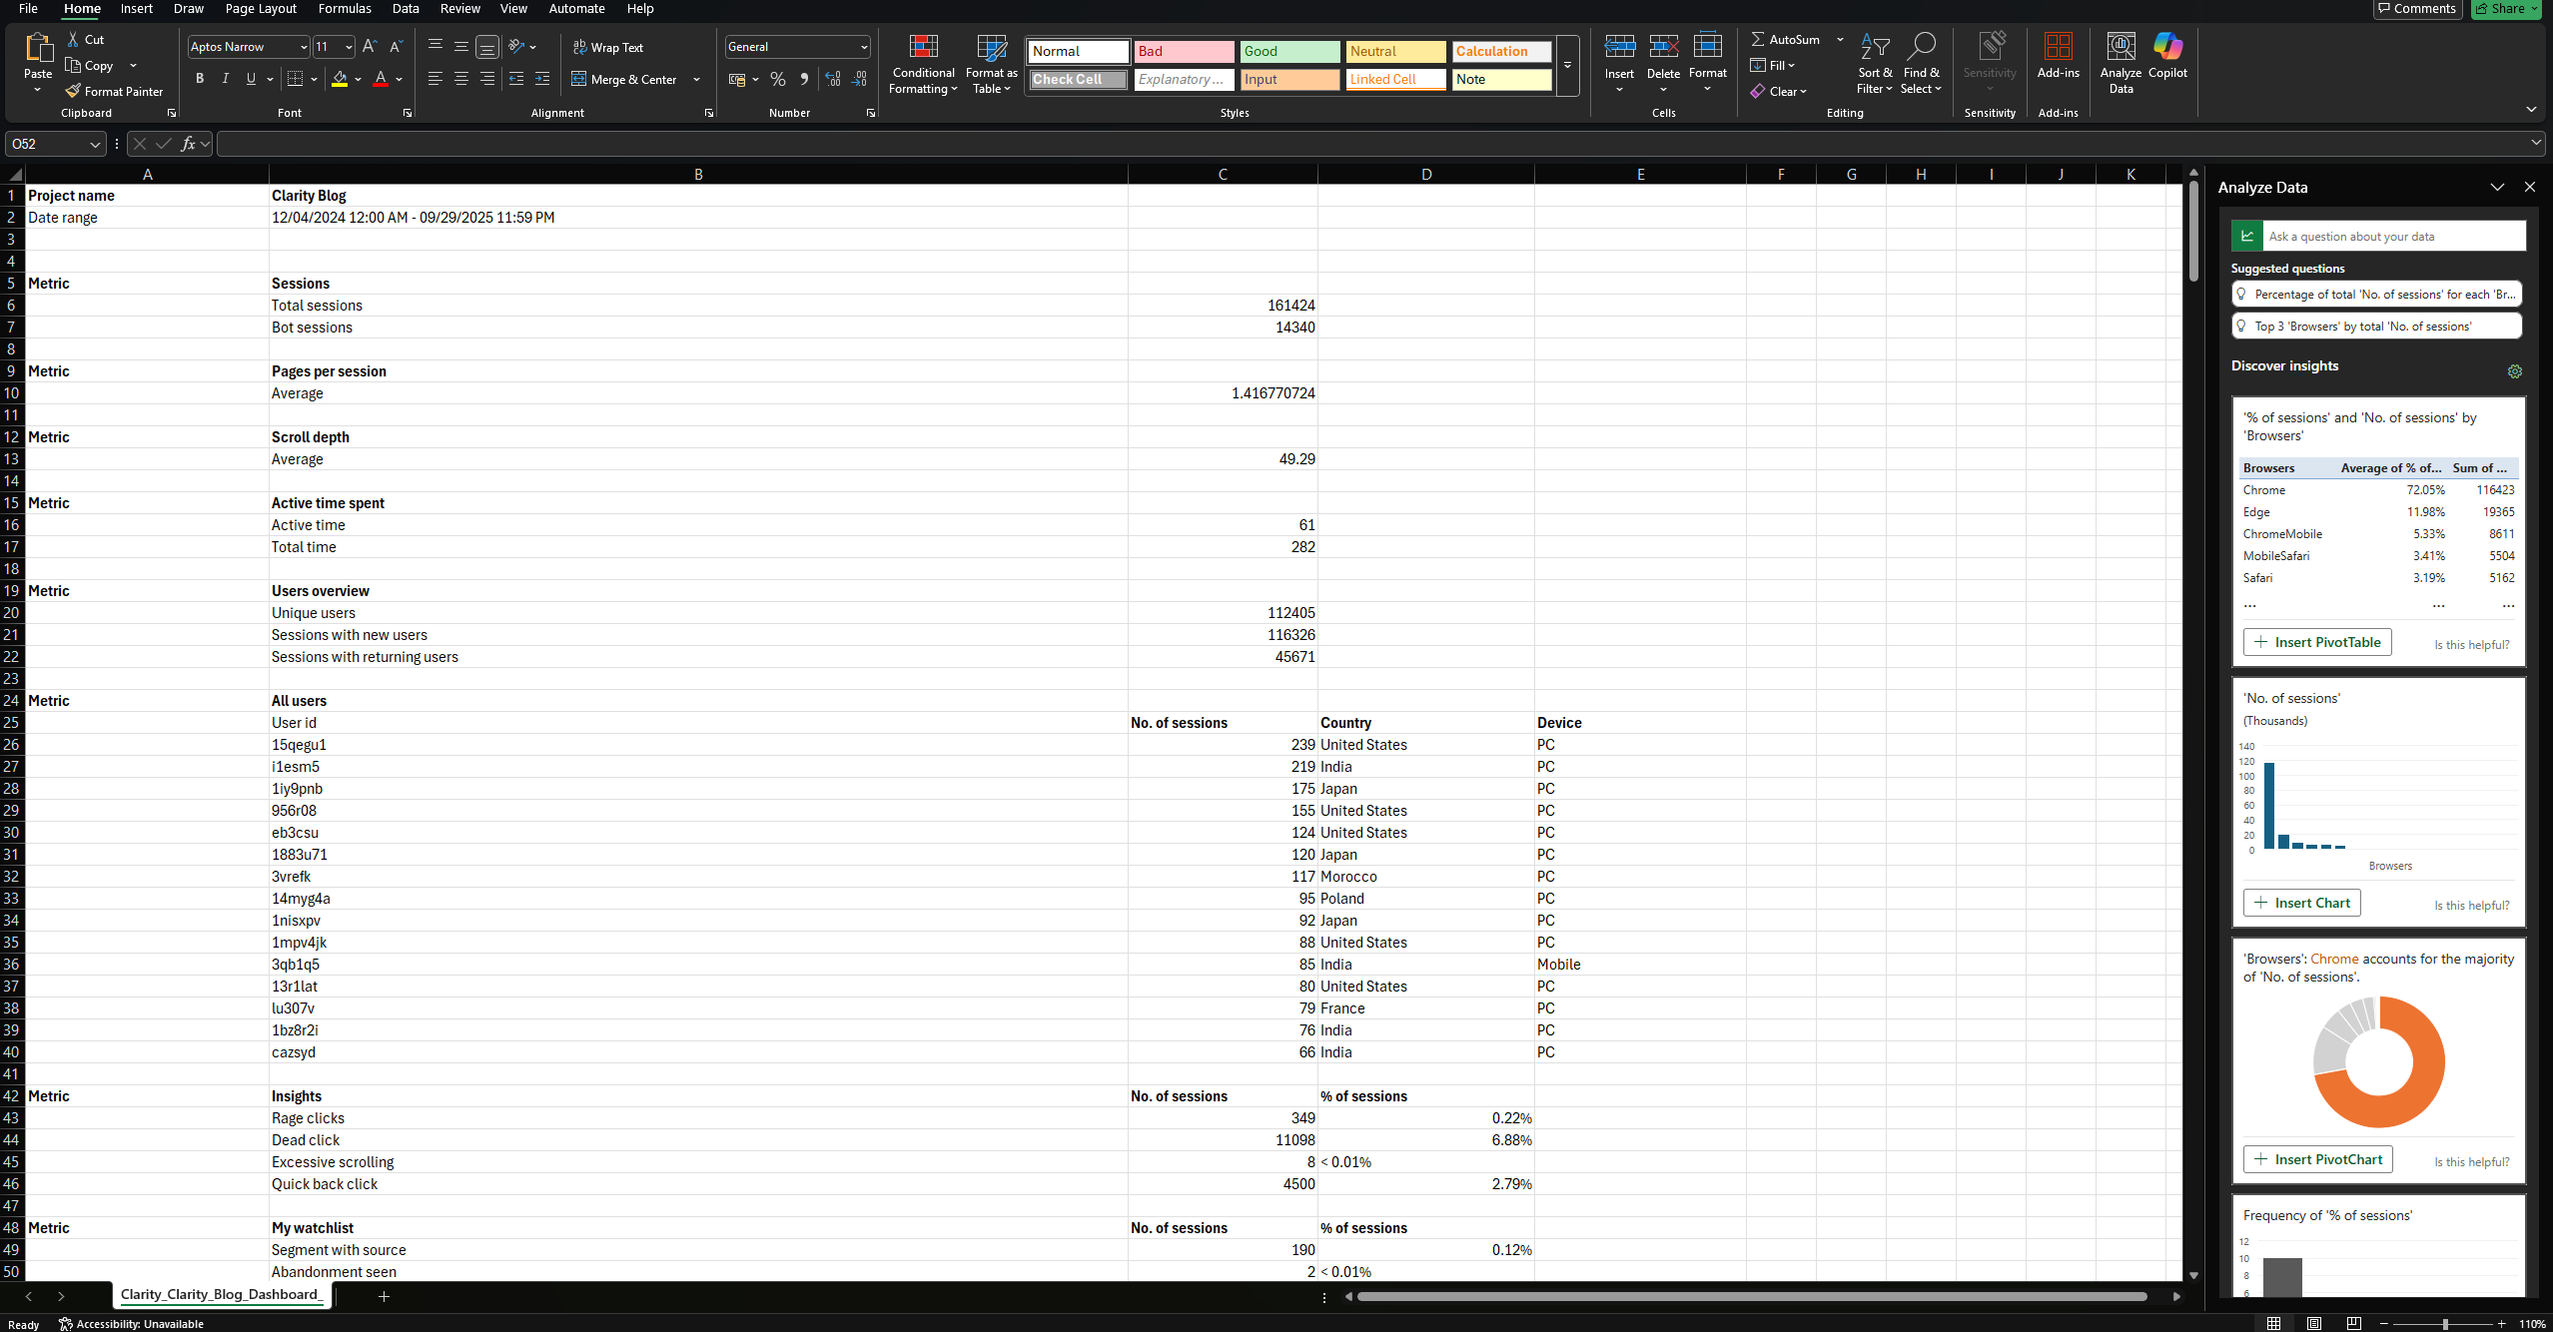The width and height of the screenshot is (2553, 1332).
Task: Open the Name Box dropdown
Action: coord(95,144)
